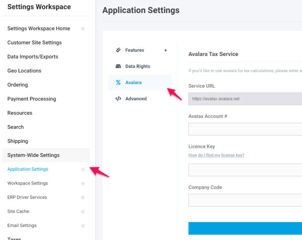This screenshot has height=240, width=302.
Task: Click the Features checkmark icon
Action: pyautogui.click(x=118, y=50)
